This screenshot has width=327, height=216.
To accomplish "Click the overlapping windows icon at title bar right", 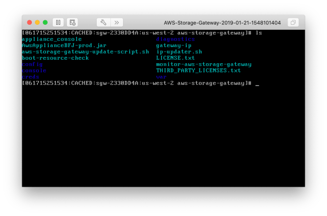I will [x=293, y=23].
